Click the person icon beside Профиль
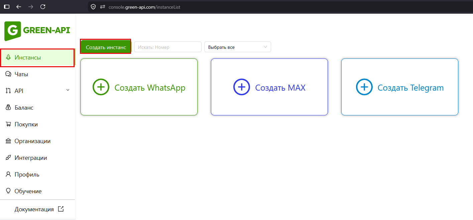The width and height of the screenshot is (473, 220). [8, 175]
